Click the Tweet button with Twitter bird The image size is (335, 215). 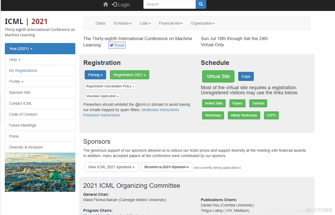(117, 45)
